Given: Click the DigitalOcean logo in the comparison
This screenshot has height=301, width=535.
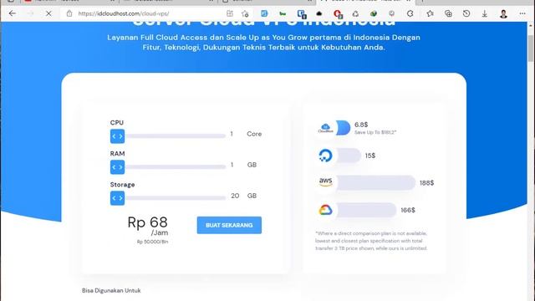Looking at the screenshot, I should coord(325,156).
